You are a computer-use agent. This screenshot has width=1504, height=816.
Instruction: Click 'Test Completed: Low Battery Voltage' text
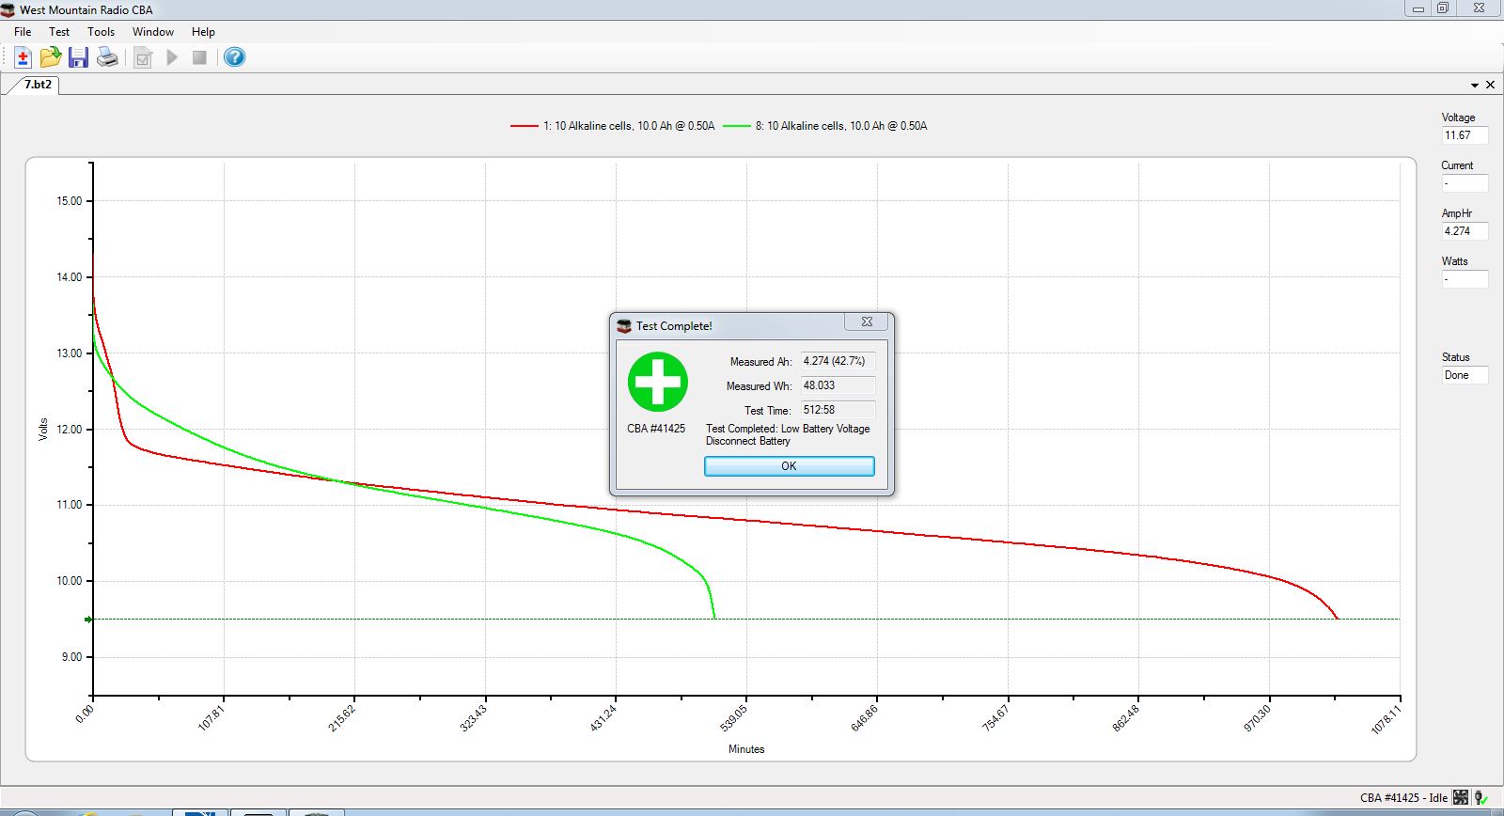(x=788, y=429)
